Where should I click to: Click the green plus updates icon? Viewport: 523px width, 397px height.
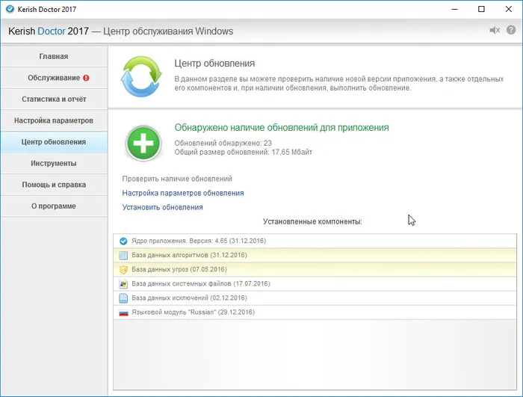pos(143,143)
